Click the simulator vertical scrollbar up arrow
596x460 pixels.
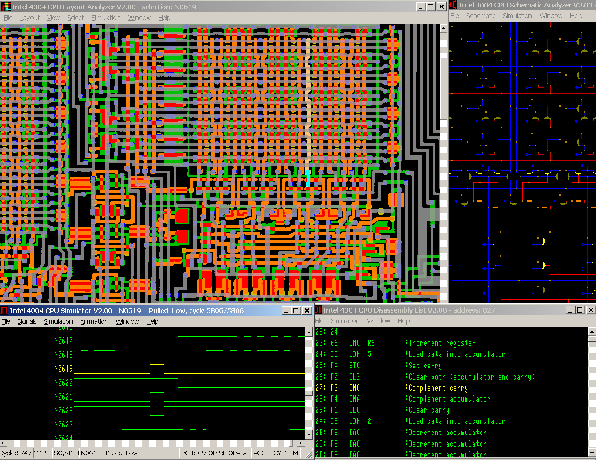309,332
